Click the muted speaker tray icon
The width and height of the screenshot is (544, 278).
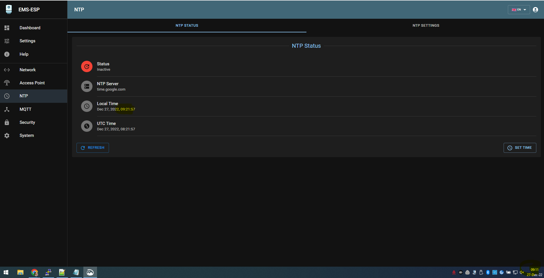click(522, 272)
